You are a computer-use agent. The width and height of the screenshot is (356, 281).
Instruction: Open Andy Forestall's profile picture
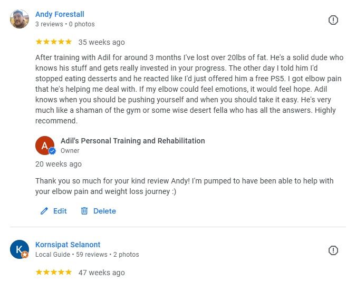coord(20,19)
